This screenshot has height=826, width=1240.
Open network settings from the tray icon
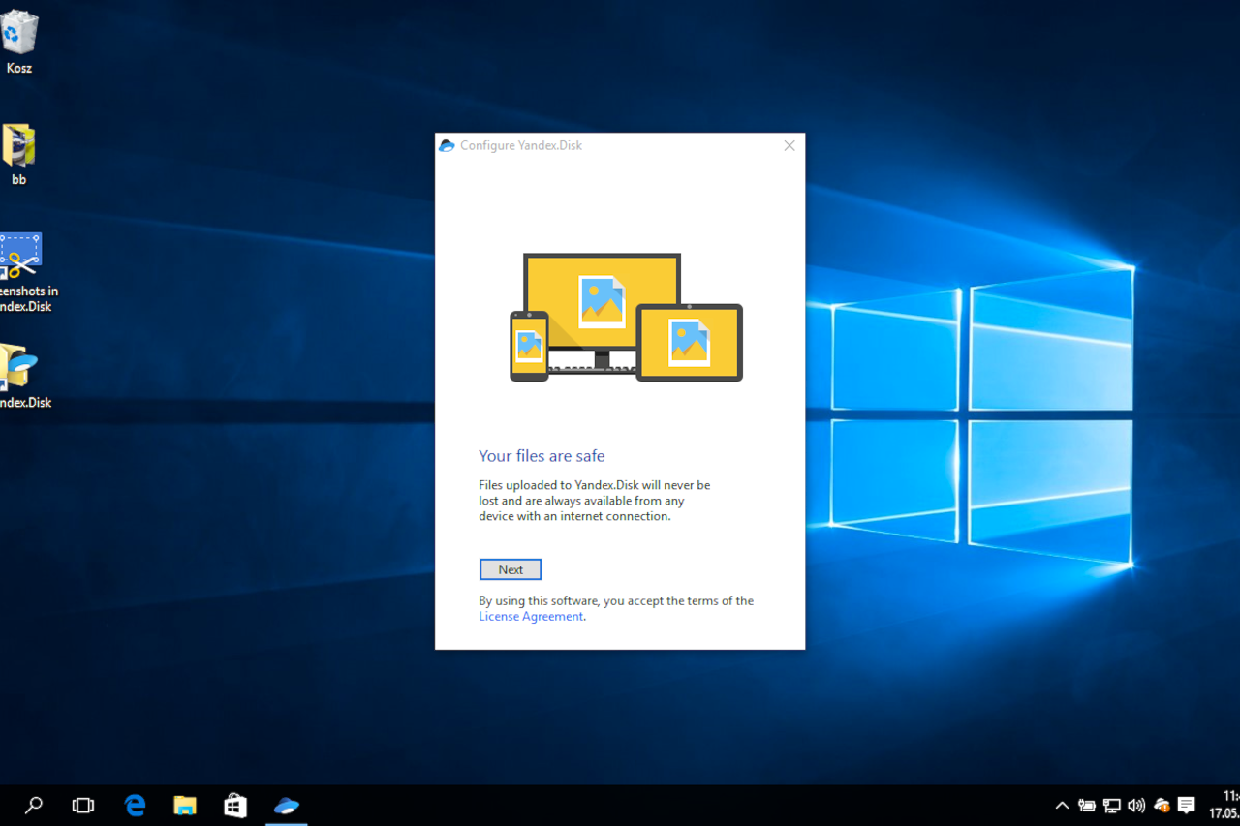[x=1111, y=805]
